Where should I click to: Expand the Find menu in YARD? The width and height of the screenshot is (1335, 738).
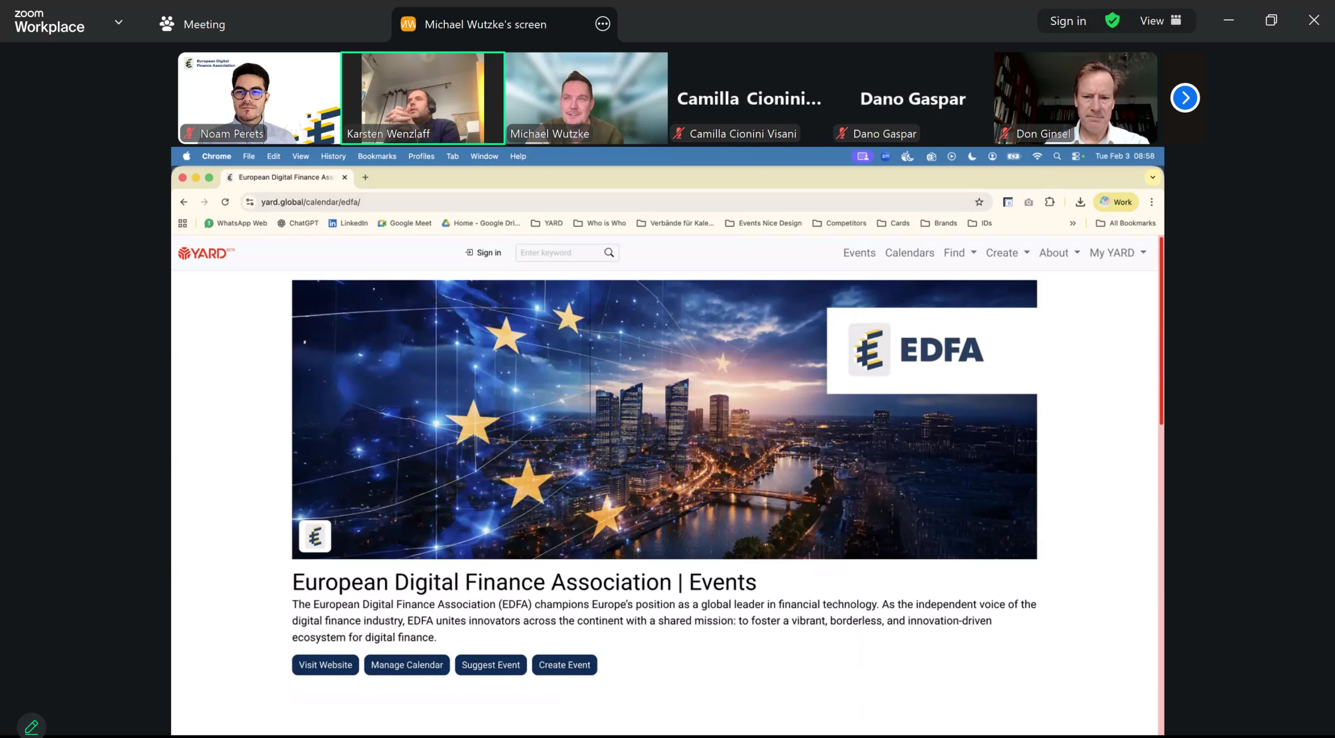pyautogui.click(x=960, y=253)
